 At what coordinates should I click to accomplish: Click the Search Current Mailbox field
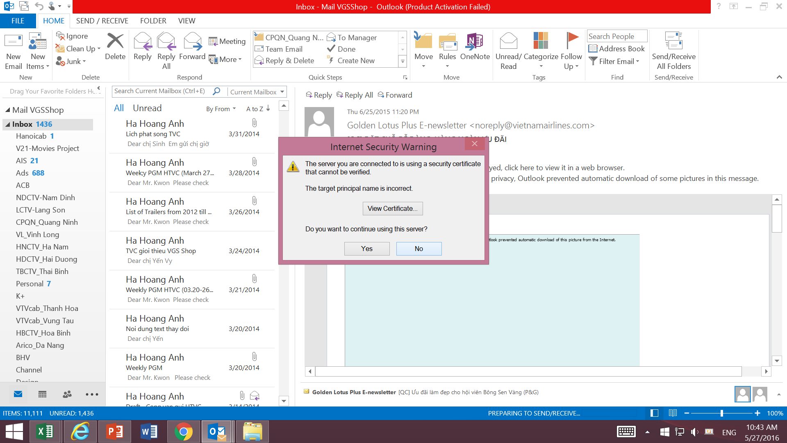(162, 91)
